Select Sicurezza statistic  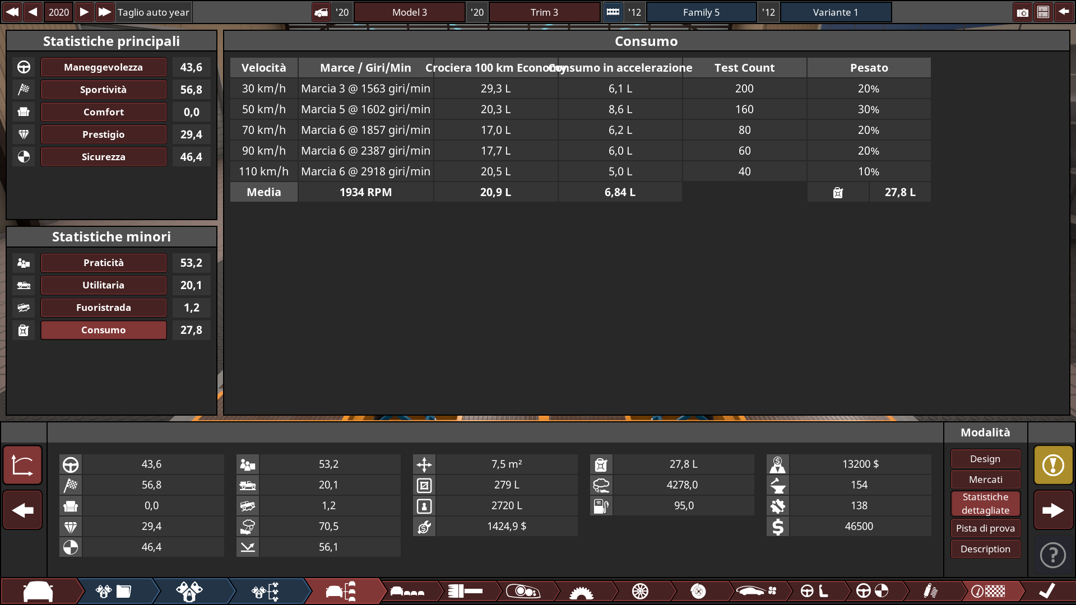point(103,157)
